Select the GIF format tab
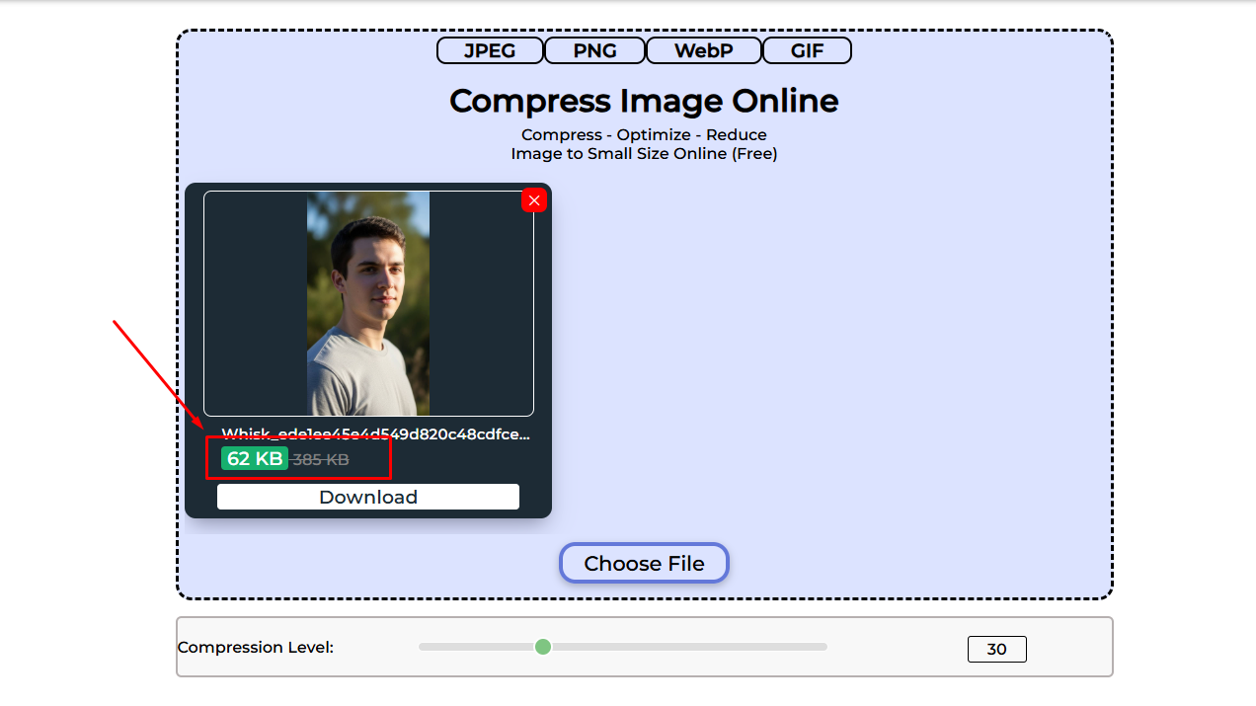1256x706 pixels. pyautogui.click(x=807, y=49)
